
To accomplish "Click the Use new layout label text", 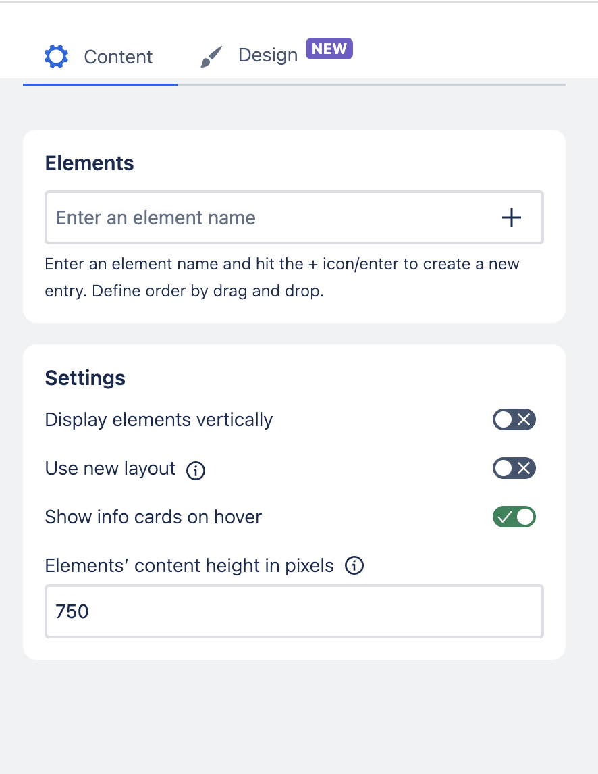I will [x=110, y=469].
